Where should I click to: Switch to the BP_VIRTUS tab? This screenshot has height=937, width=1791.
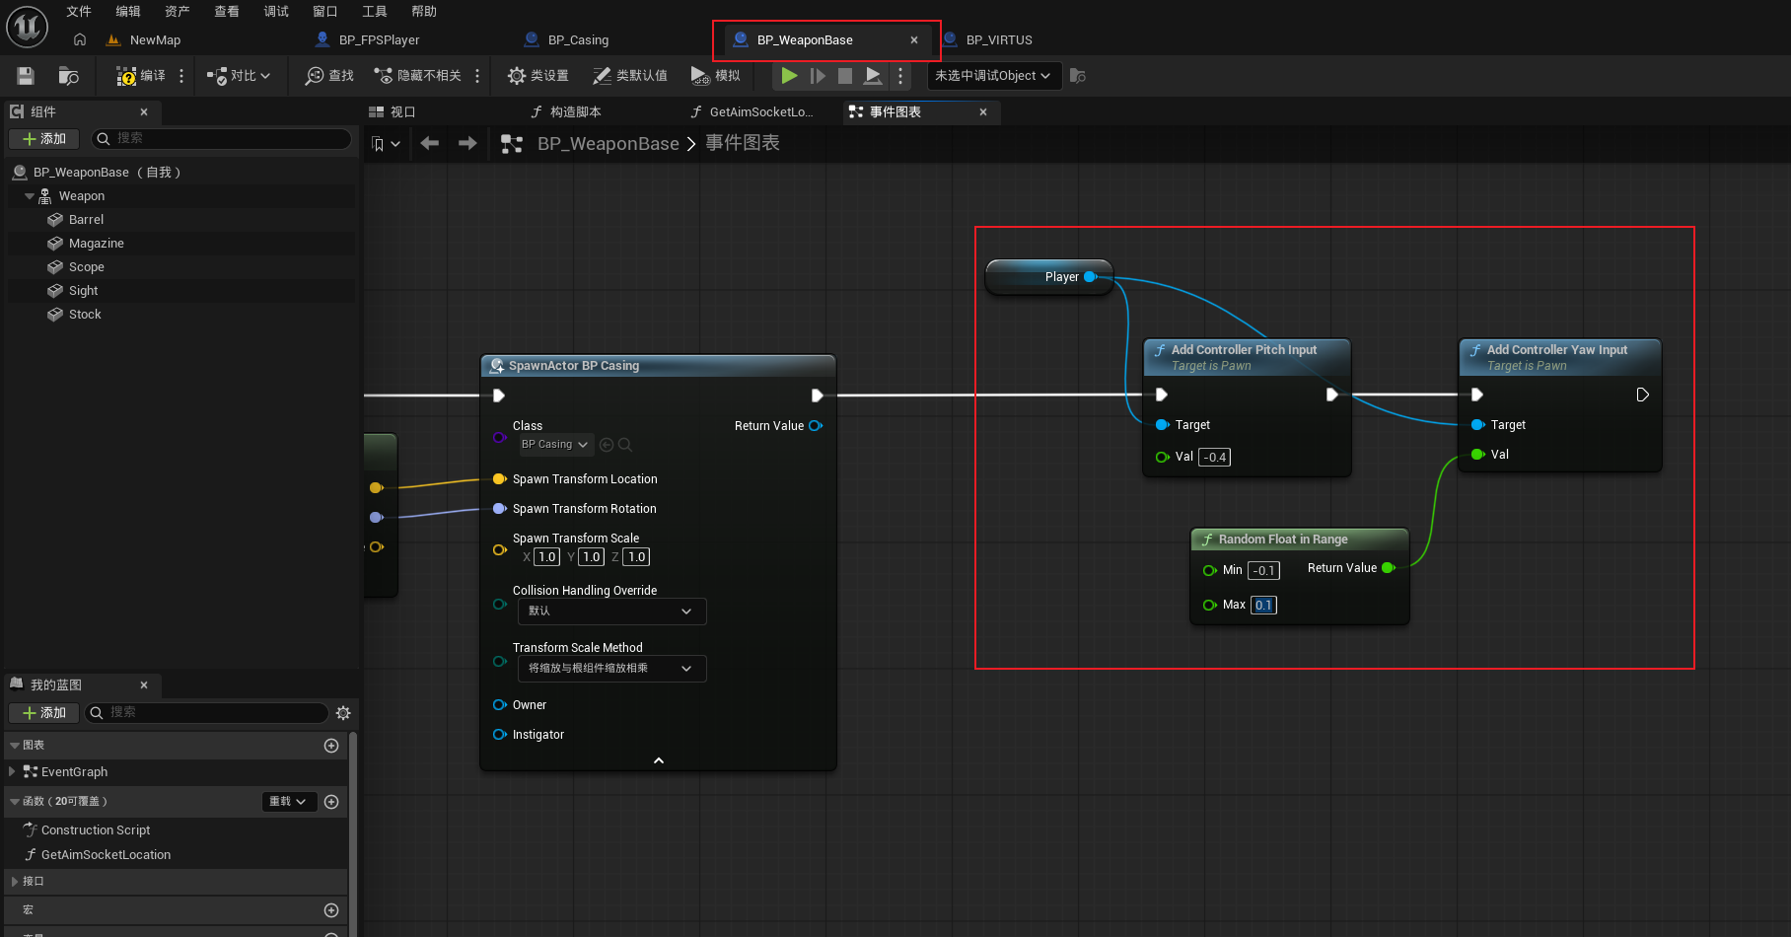click(999, 40)
